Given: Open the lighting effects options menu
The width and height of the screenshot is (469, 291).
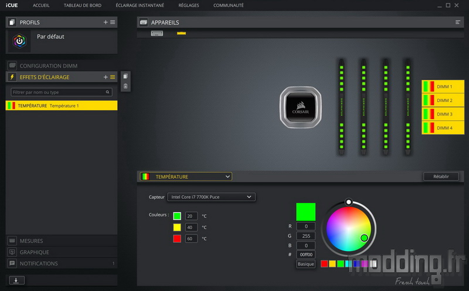Looking at the screenshot, I should 113,77.
